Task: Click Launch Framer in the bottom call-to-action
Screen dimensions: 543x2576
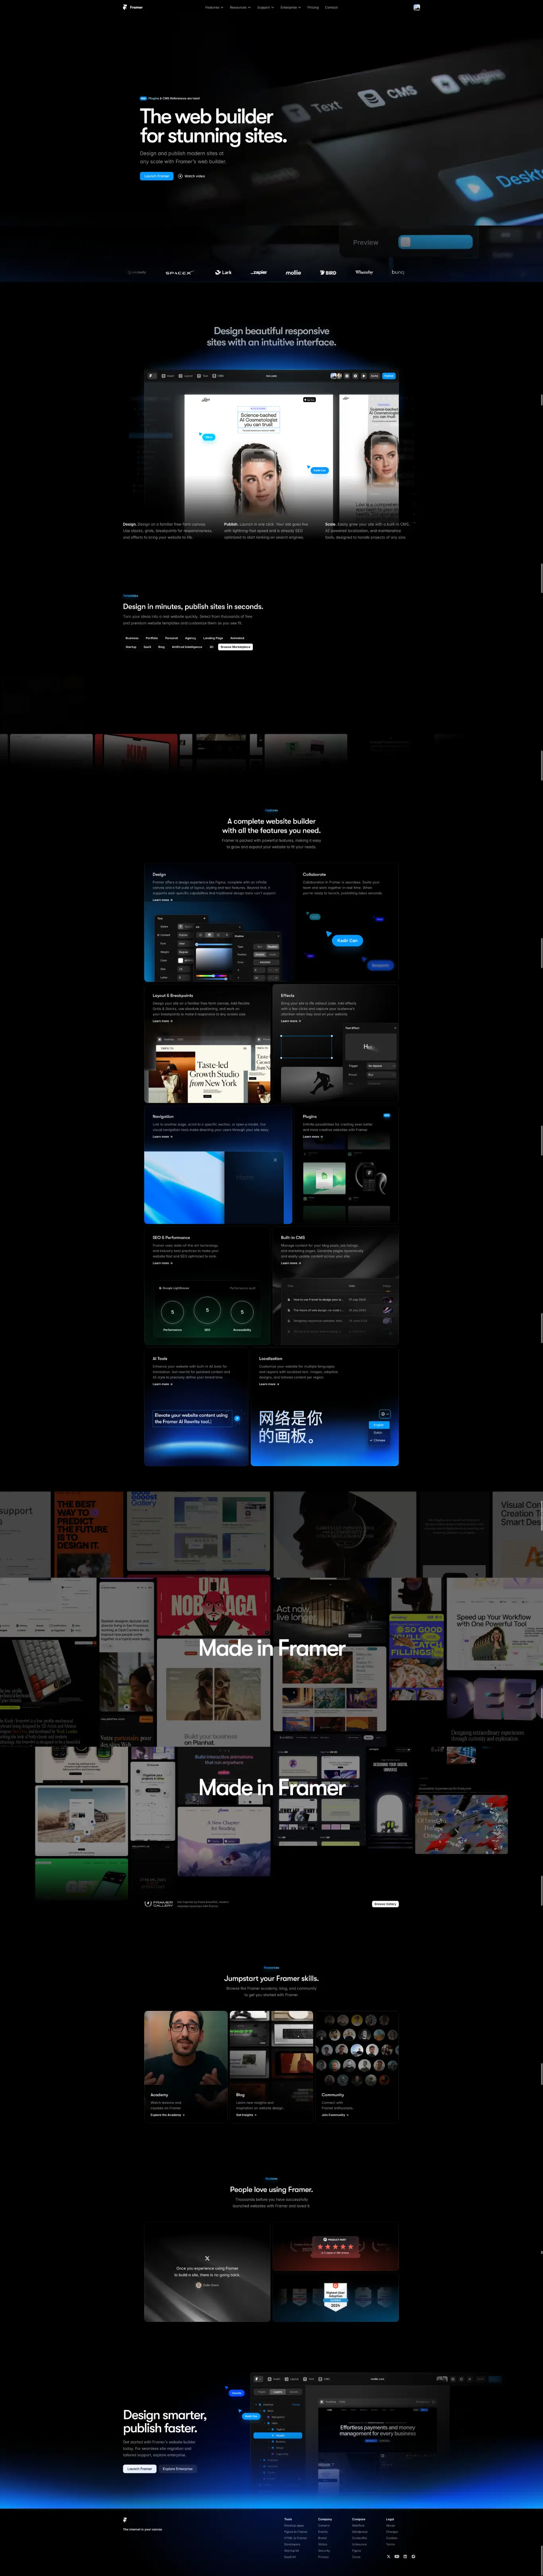Action: click(140, 2469)
